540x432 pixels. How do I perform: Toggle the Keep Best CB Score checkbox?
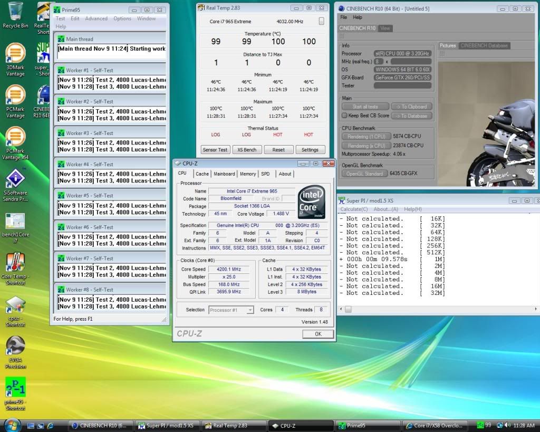(x=344, y=116)
